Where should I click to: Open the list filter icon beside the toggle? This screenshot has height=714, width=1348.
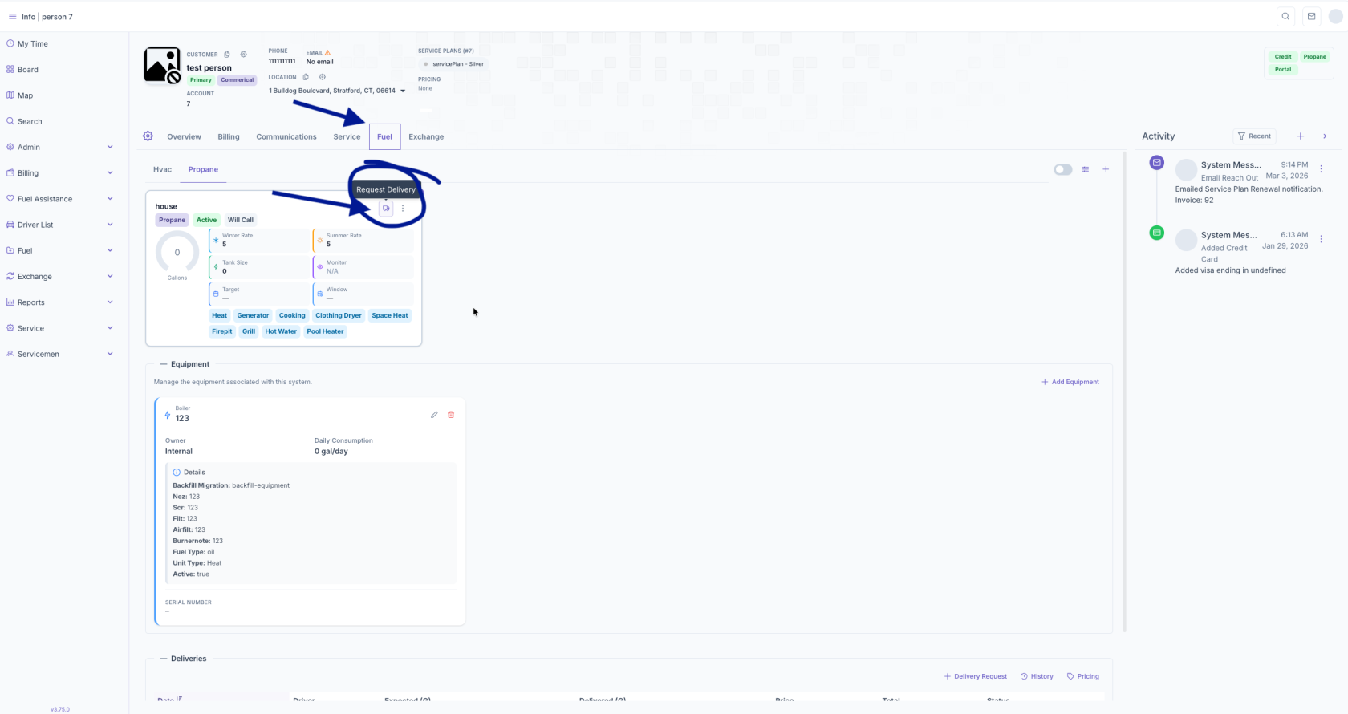(1086, 169)
